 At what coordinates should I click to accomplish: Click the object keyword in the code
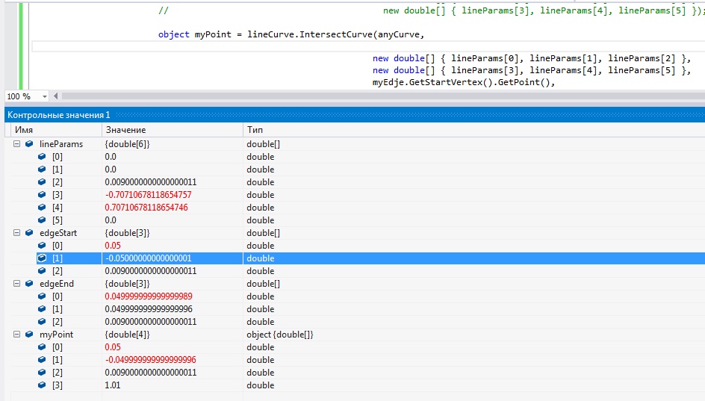click(x=173, y=34)
